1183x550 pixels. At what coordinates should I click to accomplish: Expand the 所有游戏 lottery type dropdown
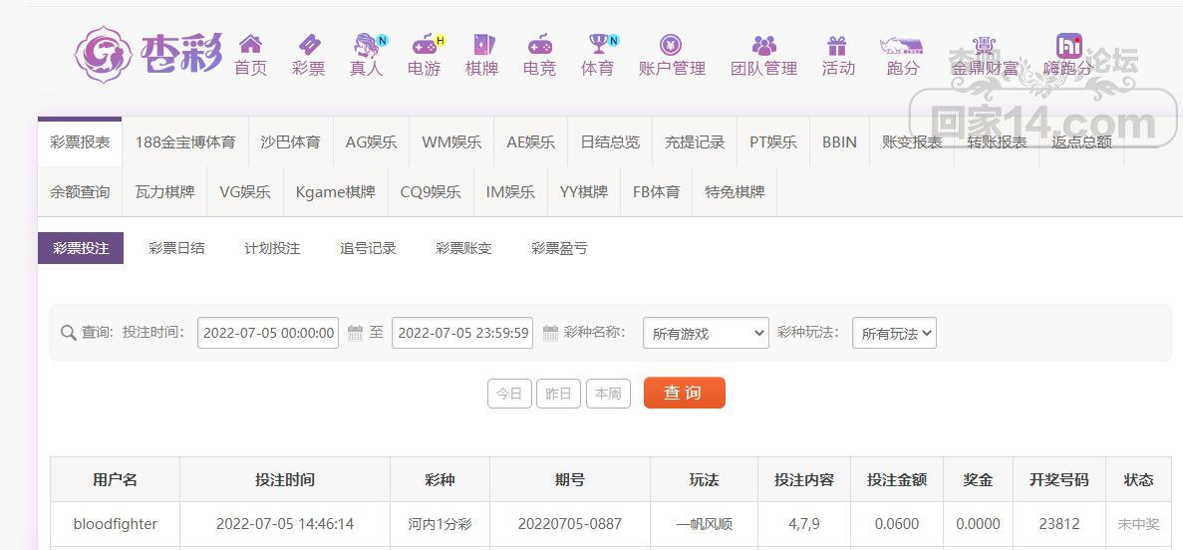[x=706, y=333]
